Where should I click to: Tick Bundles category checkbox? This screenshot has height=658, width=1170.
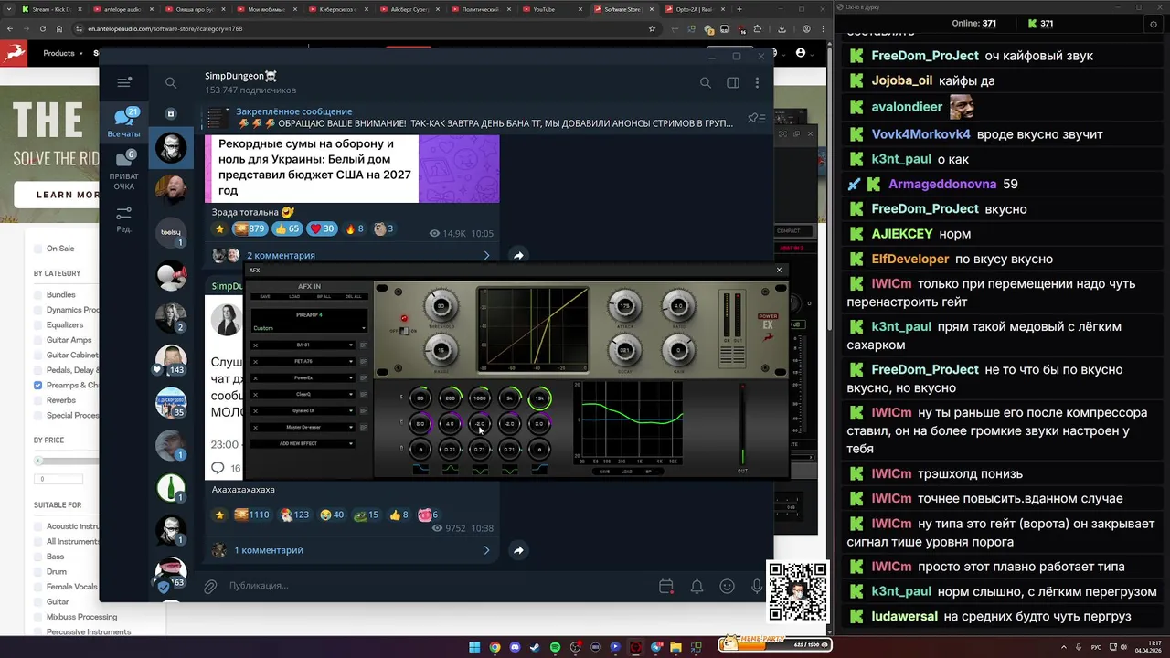(38, 295)
